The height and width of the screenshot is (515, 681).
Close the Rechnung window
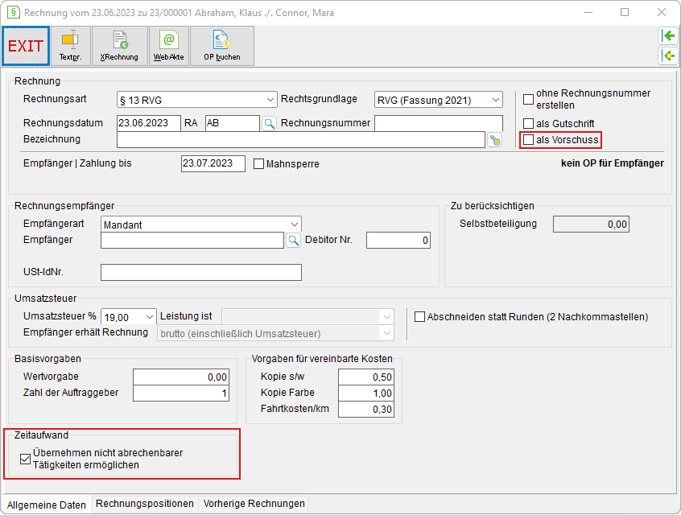click(x=661, y=12)
